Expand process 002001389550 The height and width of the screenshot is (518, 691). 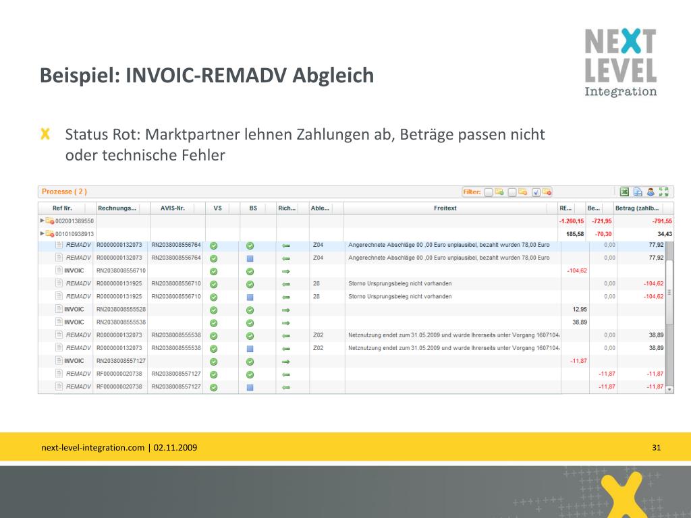43,221
